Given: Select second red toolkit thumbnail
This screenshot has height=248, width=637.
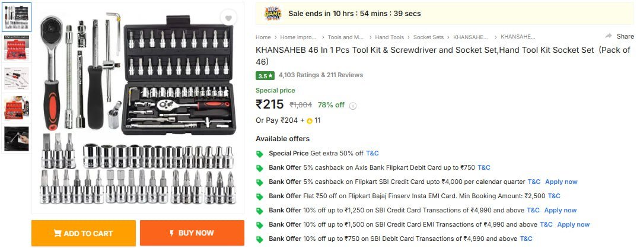Looking at the screenshot, I should tap(17, 47).
